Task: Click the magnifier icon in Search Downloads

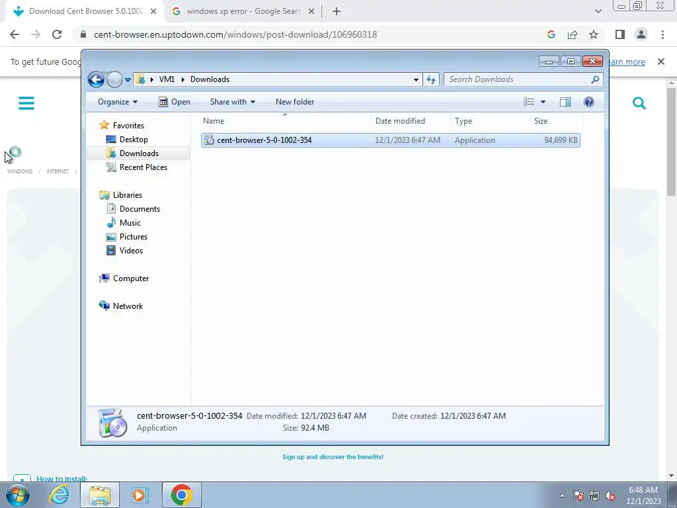Action: click(x=596, y=79)
